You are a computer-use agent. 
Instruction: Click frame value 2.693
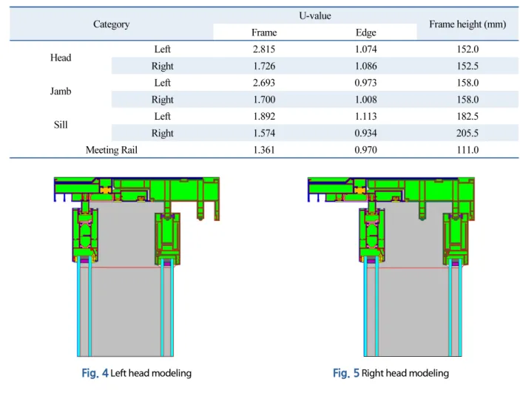[264, 83]
